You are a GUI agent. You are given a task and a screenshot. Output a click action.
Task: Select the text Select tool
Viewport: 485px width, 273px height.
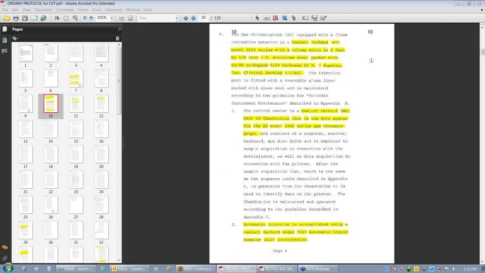(57, 18)
